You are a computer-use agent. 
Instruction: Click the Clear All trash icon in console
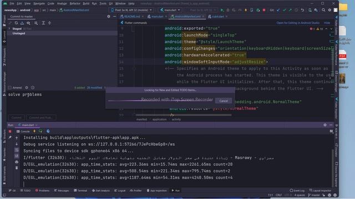point(17,168)
